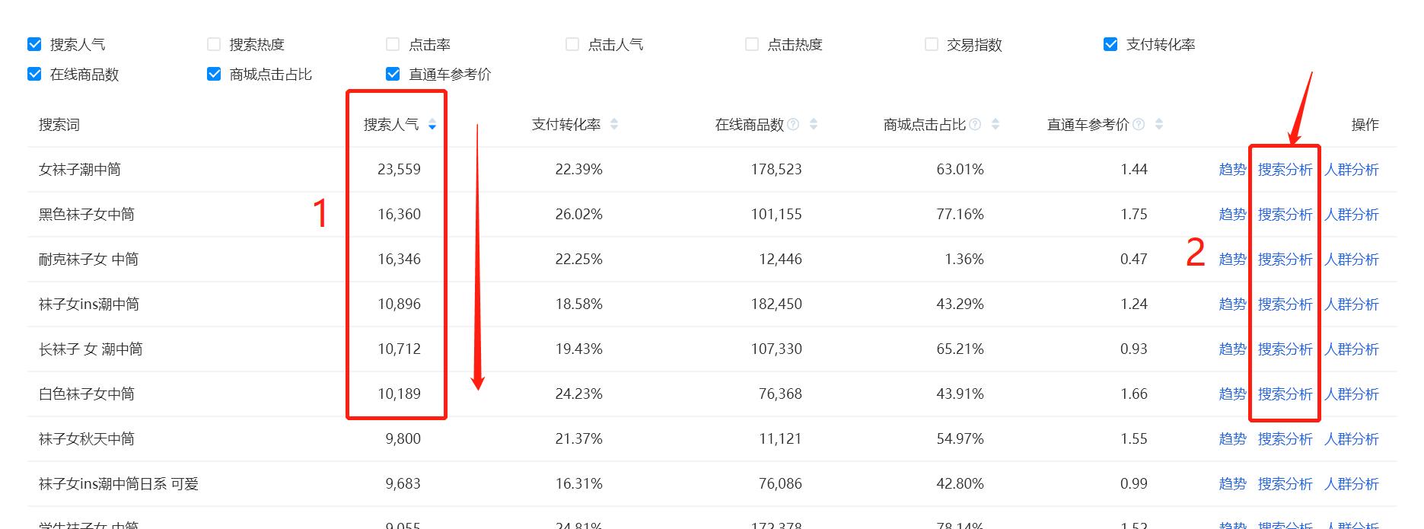Select keyword 袜子女ins潮中筒日系 可爱
The width and height of the screenshot is (1424, 529).
pos(119,483)
